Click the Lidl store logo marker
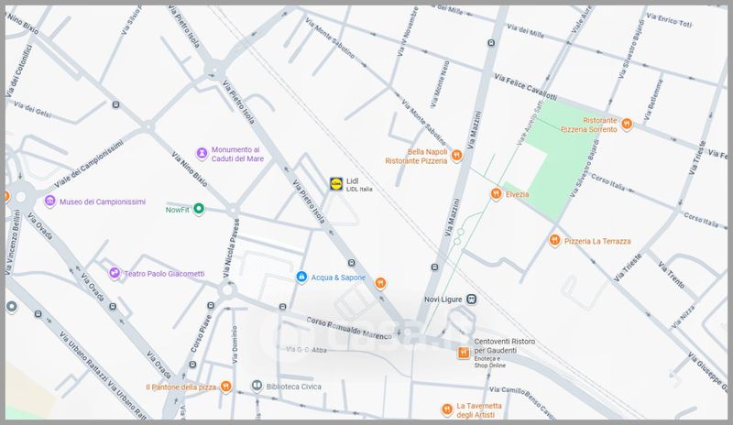 click(337, 184)
